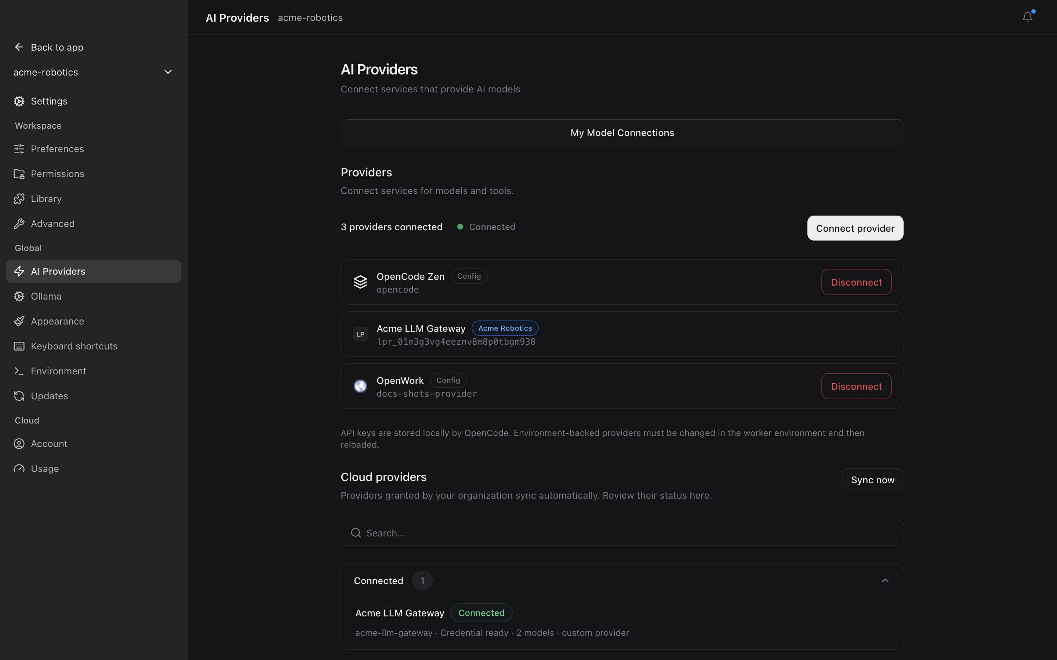This screenshot has width=1057, height=660.
Task: Click the Environment terminal prompt icon
Action: coord(19,371)
